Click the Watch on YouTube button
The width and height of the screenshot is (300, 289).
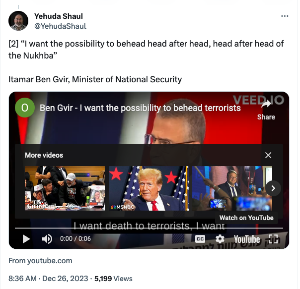tap(246, 218)
